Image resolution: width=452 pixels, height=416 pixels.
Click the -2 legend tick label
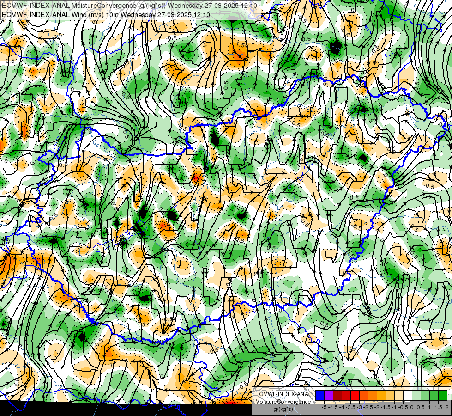[376, 407]
